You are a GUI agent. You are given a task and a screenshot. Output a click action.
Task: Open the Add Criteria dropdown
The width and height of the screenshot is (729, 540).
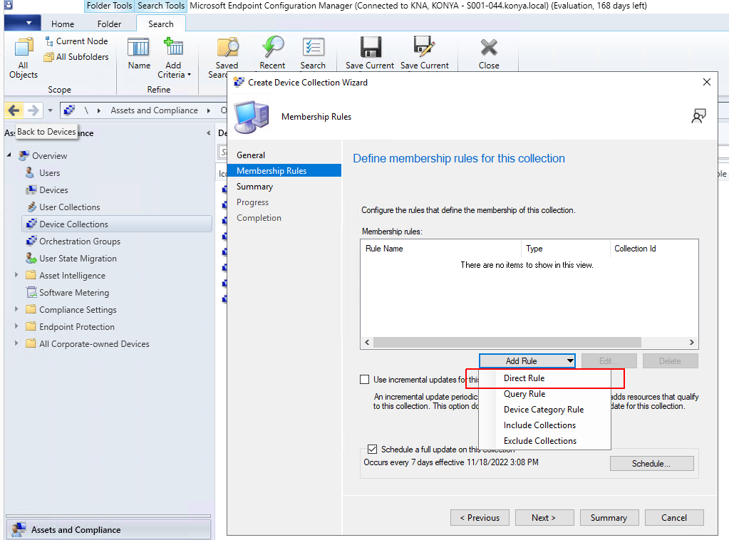point(174,58)
